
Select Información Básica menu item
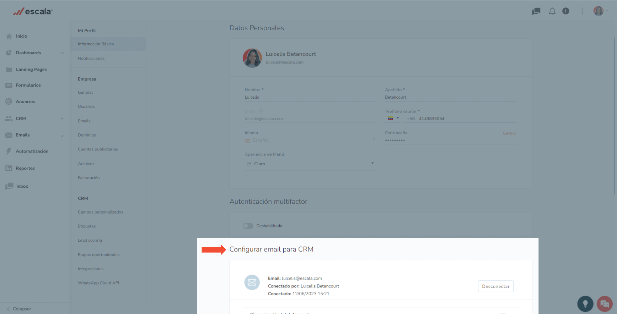[108, 44]
